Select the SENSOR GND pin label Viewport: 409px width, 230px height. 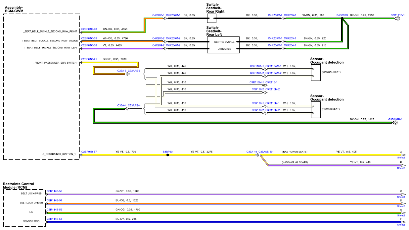coord(32,221)
